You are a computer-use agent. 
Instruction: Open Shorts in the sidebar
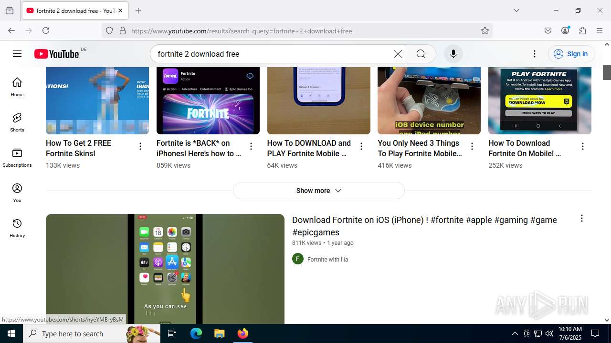[17, 122]
